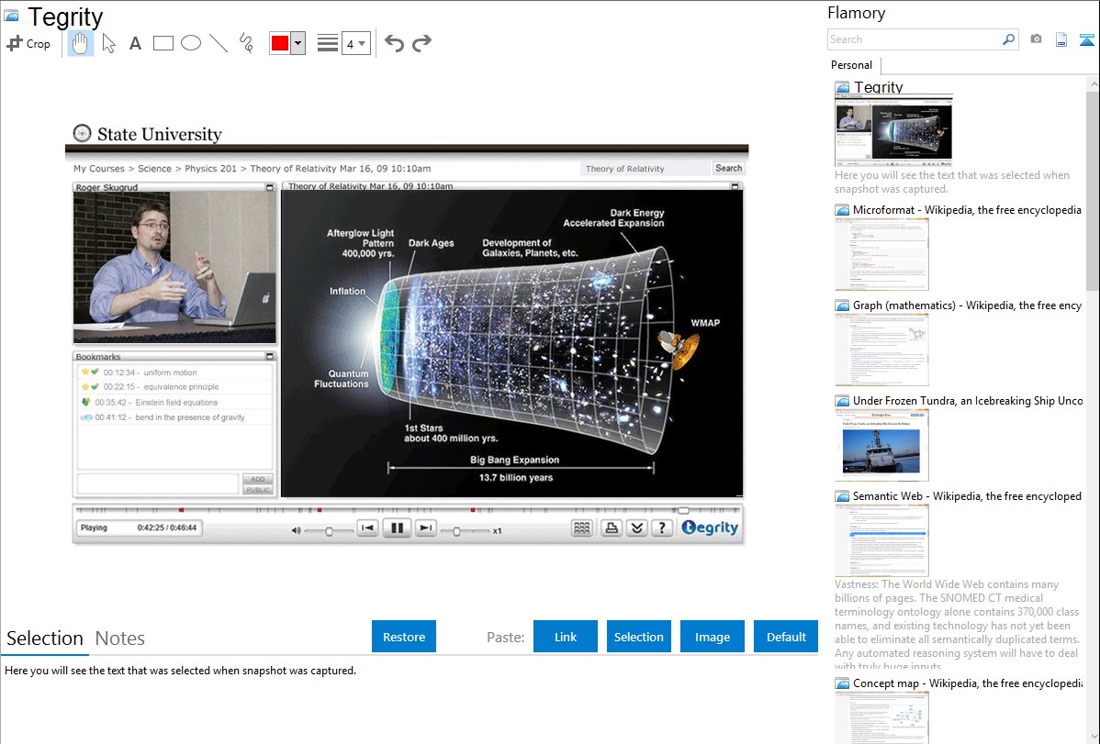Click the double-chevron icon in the player bar
1100x744 pixels.
pyautogui.click(x=637, y=528)
